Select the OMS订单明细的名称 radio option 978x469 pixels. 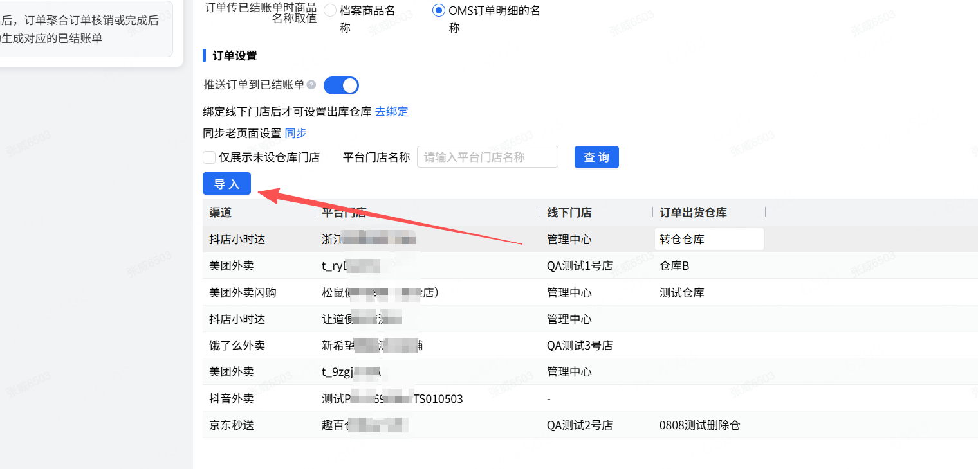pos(439,10)
